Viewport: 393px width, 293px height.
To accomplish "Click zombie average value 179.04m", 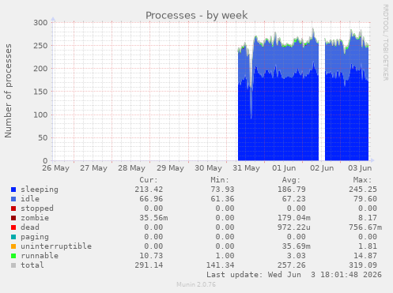I will point(294,218).
